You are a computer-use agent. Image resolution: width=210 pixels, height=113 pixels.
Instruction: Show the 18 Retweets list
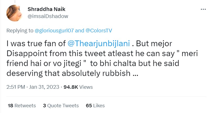22,106
